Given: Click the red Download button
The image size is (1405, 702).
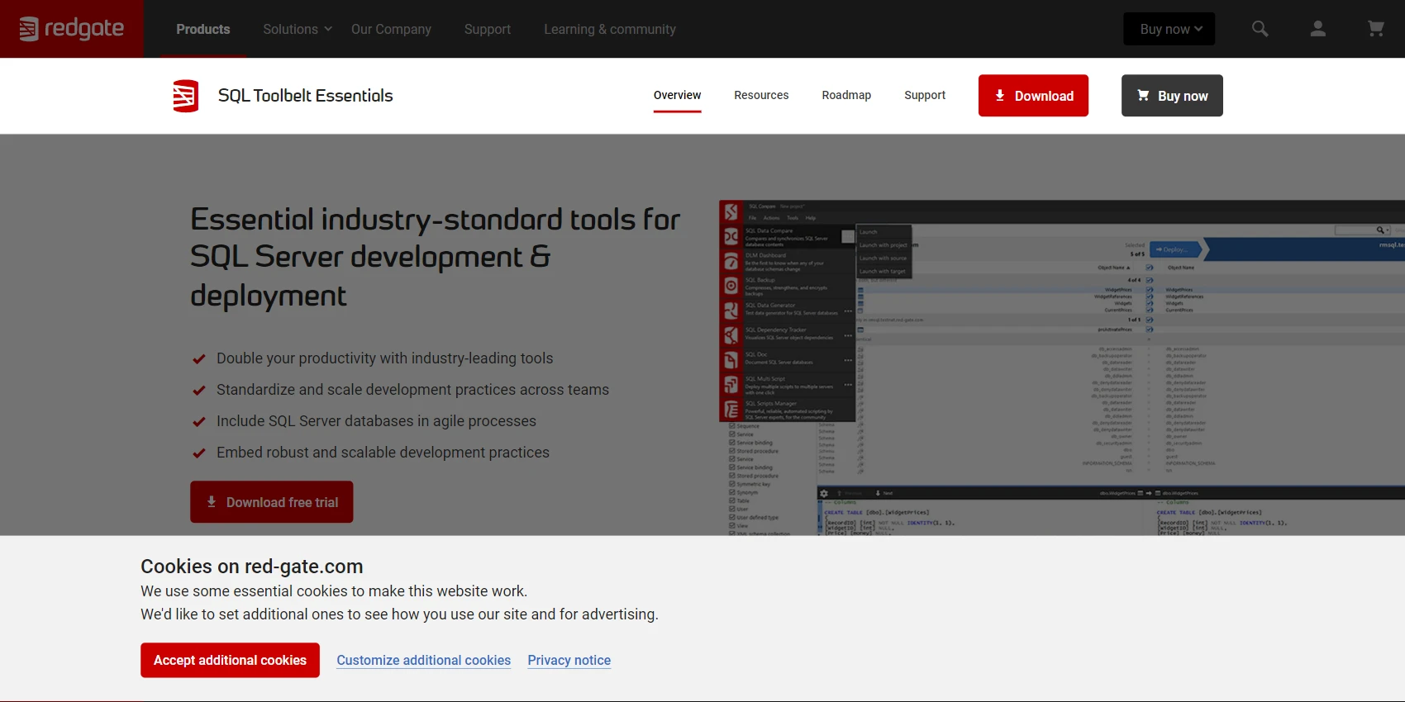Looking at the screenshot, I should [1033, 96].
